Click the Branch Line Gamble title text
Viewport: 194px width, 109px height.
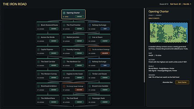click(x=100, y=86)
